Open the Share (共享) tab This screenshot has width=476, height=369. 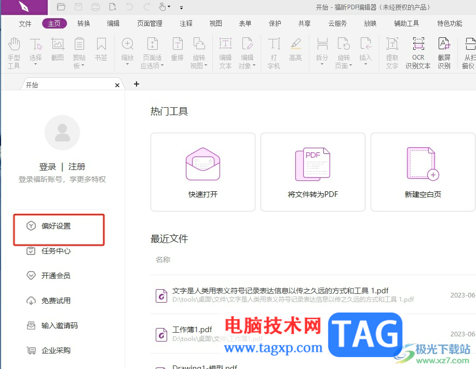(305, 24)
